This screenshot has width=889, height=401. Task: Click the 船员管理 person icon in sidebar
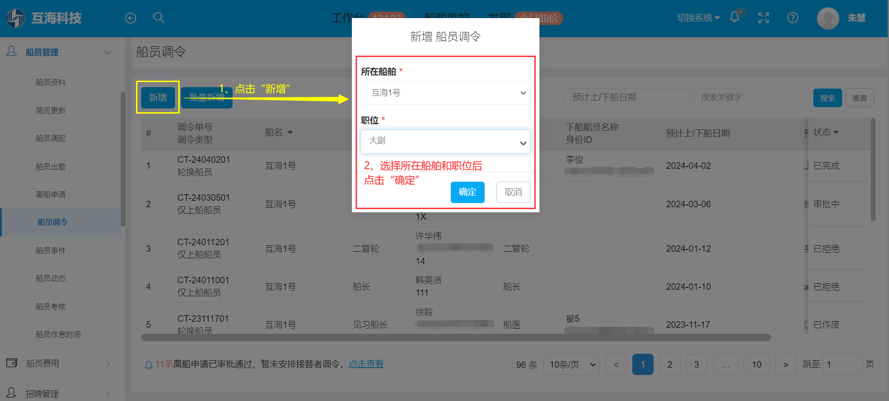12,51
